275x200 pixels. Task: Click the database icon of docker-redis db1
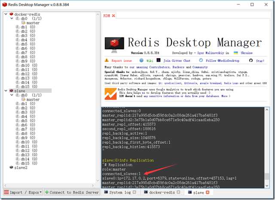(x=18, y=27)
